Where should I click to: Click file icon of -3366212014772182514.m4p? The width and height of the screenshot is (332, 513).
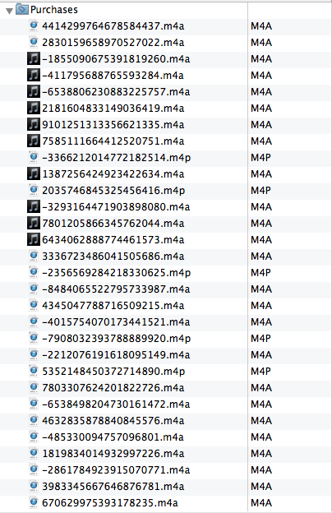pyautogui.click(x=34, y=157)
